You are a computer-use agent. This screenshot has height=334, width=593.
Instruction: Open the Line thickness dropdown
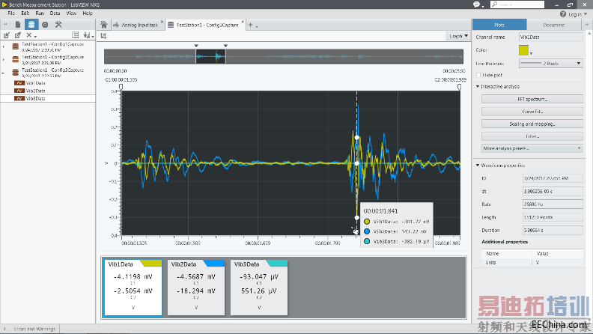pos(551,64)
